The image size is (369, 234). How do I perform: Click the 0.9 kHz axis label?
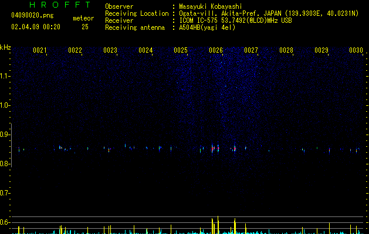coord(5,135)
